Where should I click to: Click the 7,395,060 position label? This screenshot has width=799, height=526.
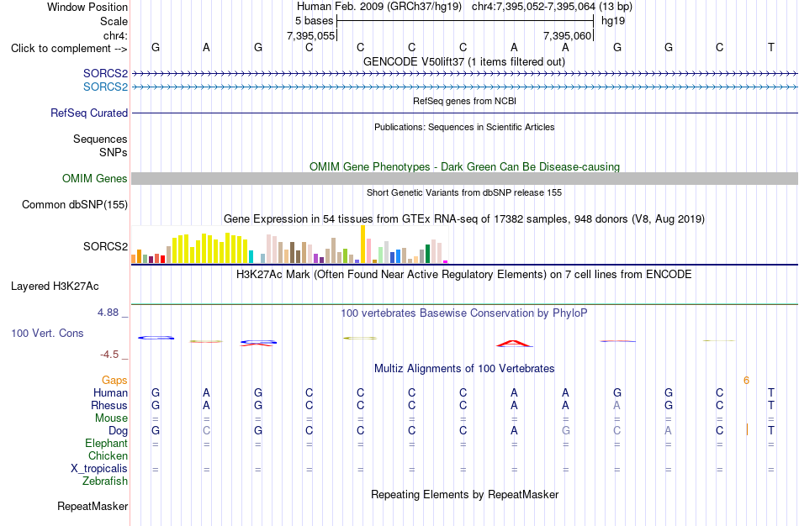point(567,35)
